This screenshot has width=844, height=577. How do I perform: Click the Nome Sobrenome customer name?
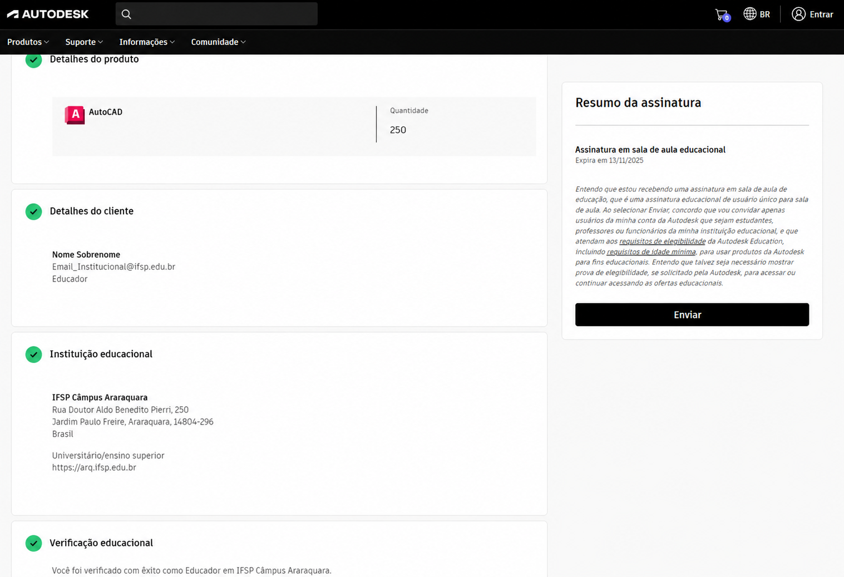pyautogui.click(x=86, y=254)
